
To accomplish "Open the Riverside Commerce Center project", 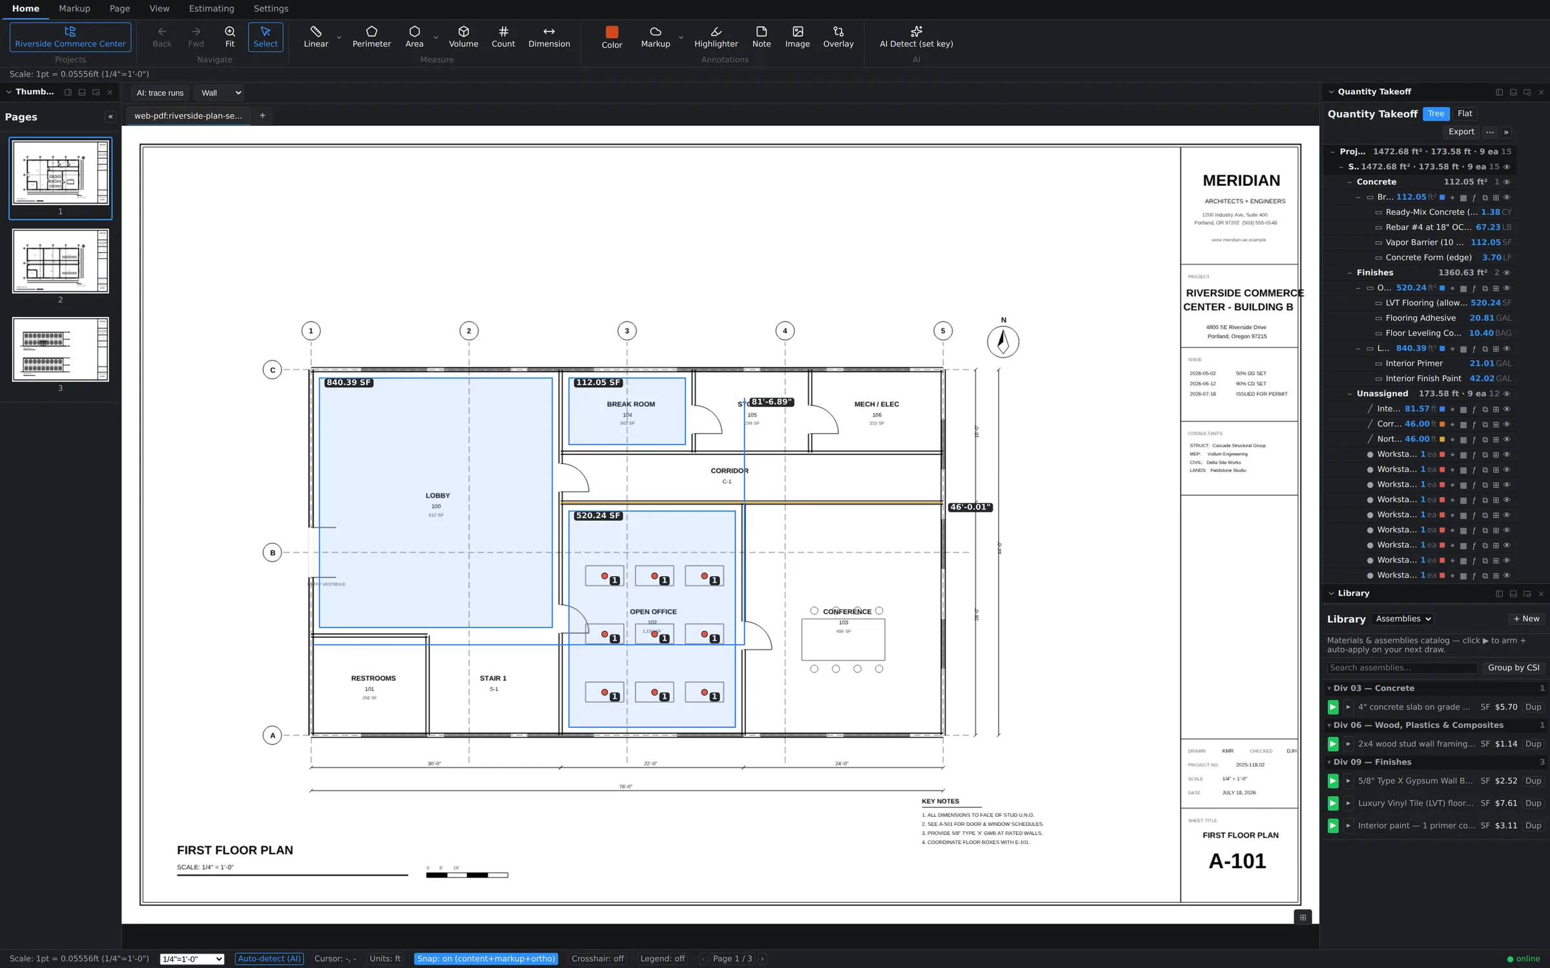I will pyautogui.click(x=70, y=37).
